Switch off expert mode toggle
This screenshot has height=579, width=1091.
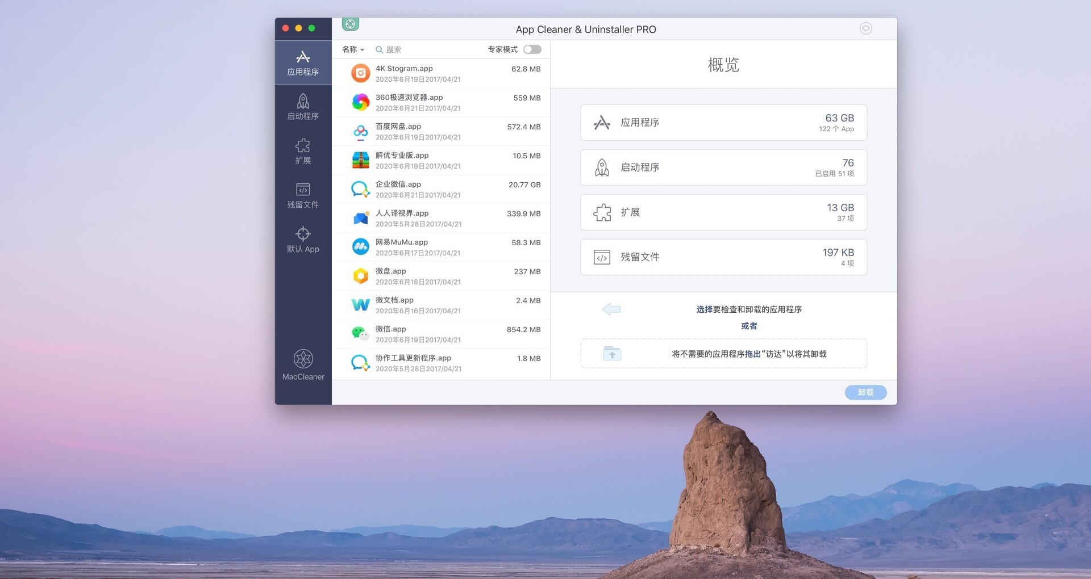point(532,49)
